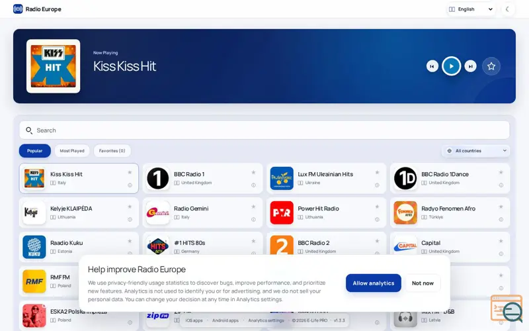Switch to the Most Played tab
The image size is (529, 331).
click(72, 151)
